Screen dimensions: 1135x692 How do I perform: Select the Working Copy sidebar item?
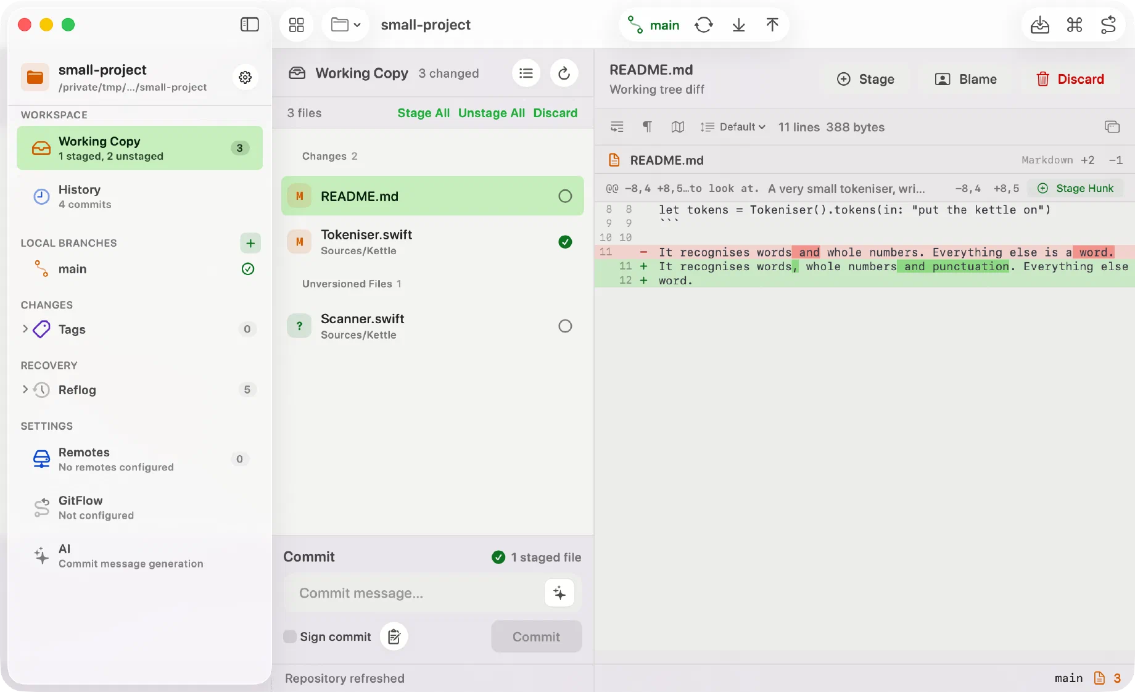tap(140, 148)
